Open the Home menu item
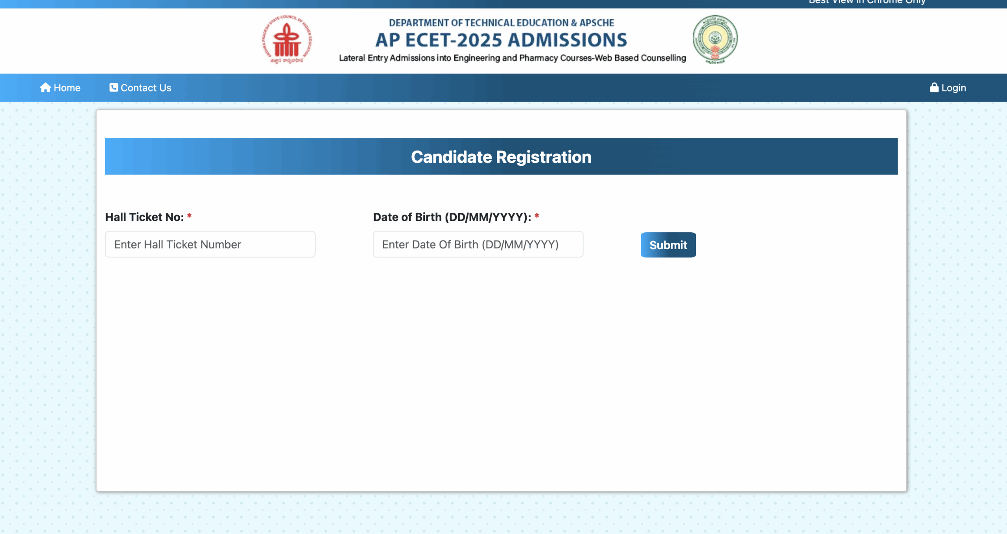The image size is (1007, 534). coord(67,88)
